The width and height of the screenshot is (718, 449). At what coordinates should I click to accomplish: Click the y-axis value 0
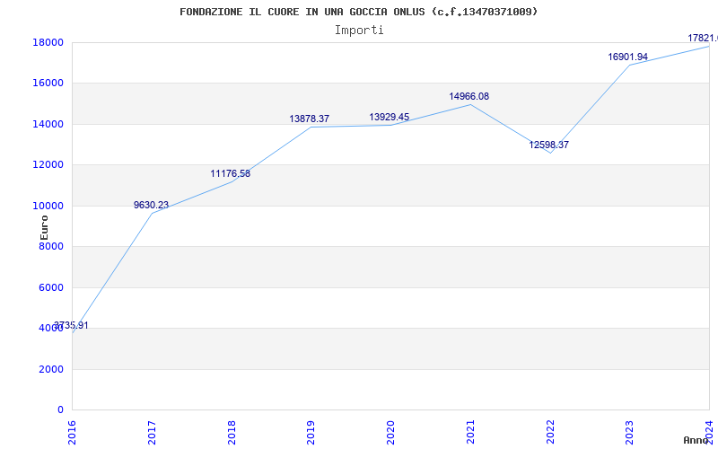[60, 410]
